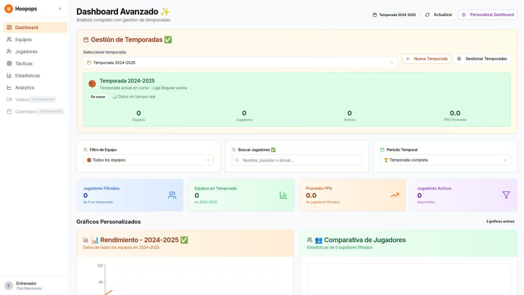Click the Nueva Temporada button
The width and height of the screenshot is (524, 295).
tap(426, 59)
